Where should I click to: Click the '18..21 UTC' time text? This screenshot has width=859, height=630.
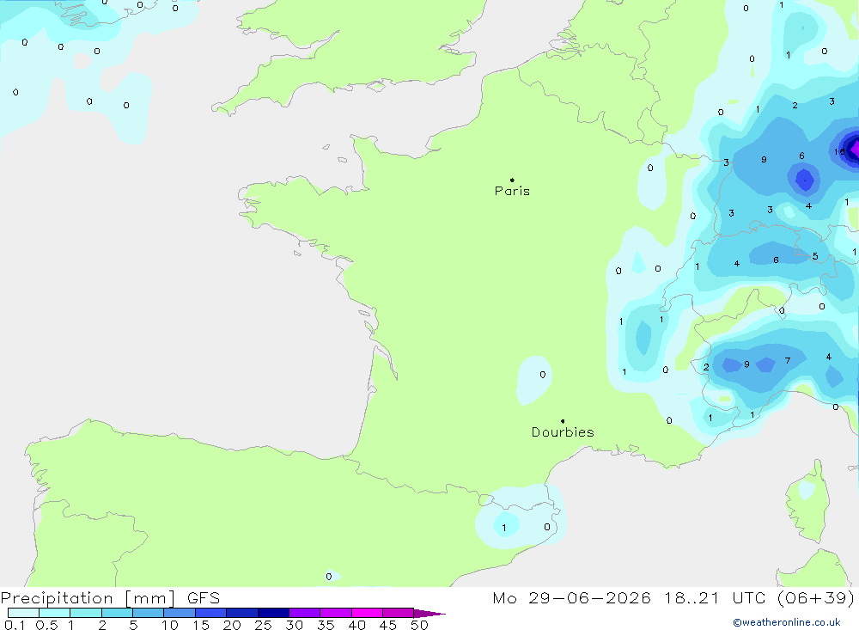[x=715, y=598]
